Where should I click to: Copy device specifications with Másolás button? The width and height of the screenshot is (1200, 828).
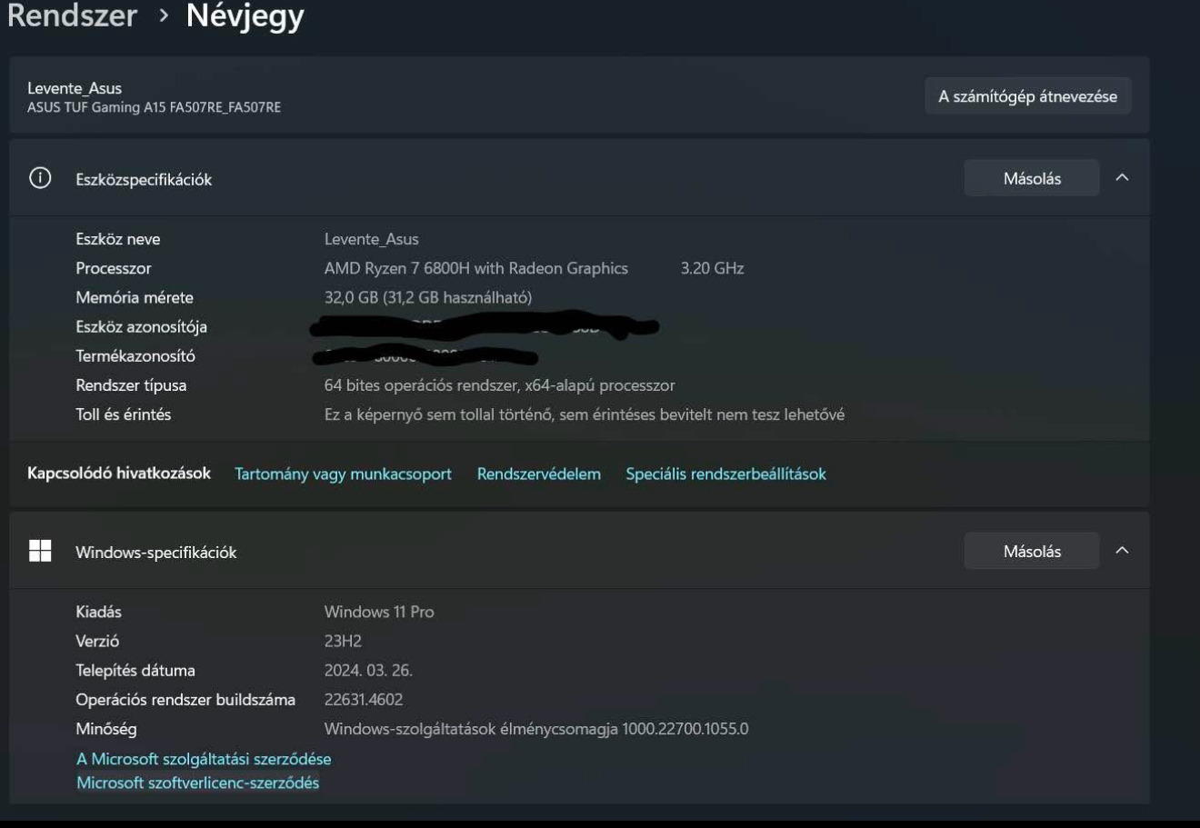click(1032, 178)
